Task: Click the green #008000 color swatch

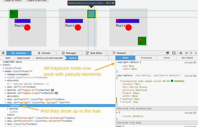Action: click(172, 81)
